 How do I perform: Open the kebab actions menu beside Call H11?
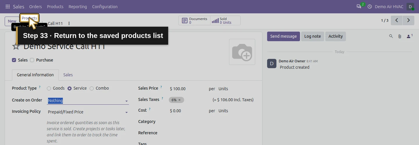click(69, 23)
